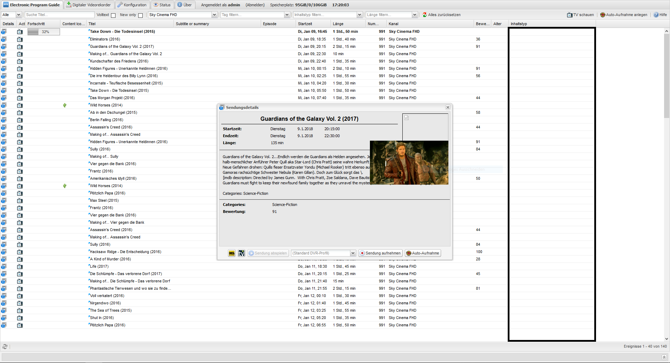Click Alles zurücksetzen button
This screenshot has height=363, width=670.
click(x=441, y=15)
